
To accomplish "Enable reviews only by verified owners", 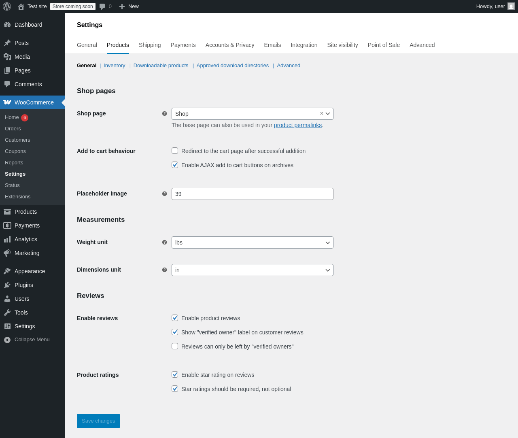I will tap(175, 346).
